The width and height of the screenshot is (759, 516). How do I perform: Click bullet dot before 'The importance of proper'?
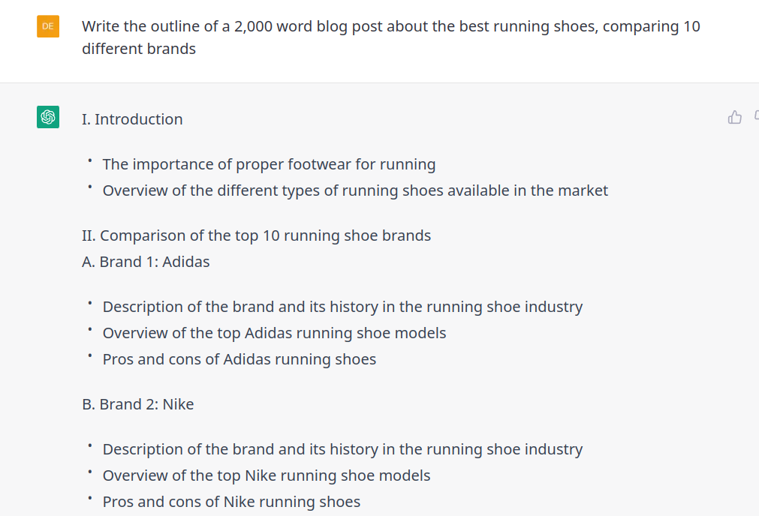pos(90,160)
